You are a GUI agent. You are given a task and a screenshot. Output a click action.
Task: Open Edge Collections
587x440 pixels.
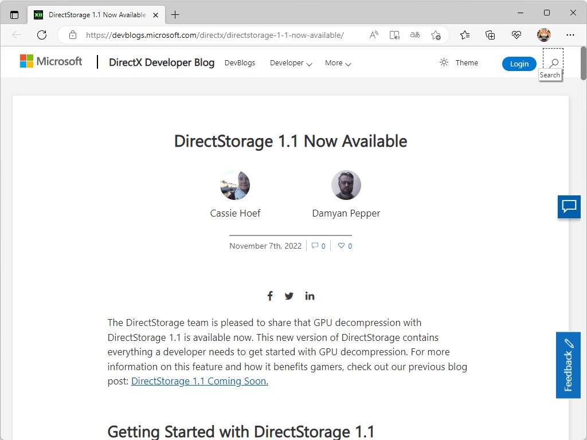point(490,35)
